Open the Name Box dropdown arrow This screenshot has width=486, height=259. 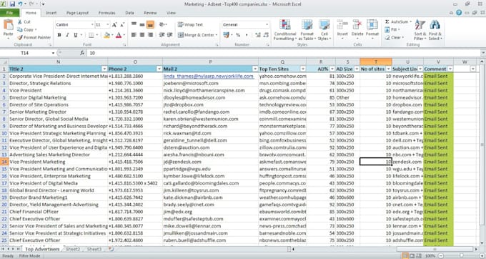tap(53, 53)
